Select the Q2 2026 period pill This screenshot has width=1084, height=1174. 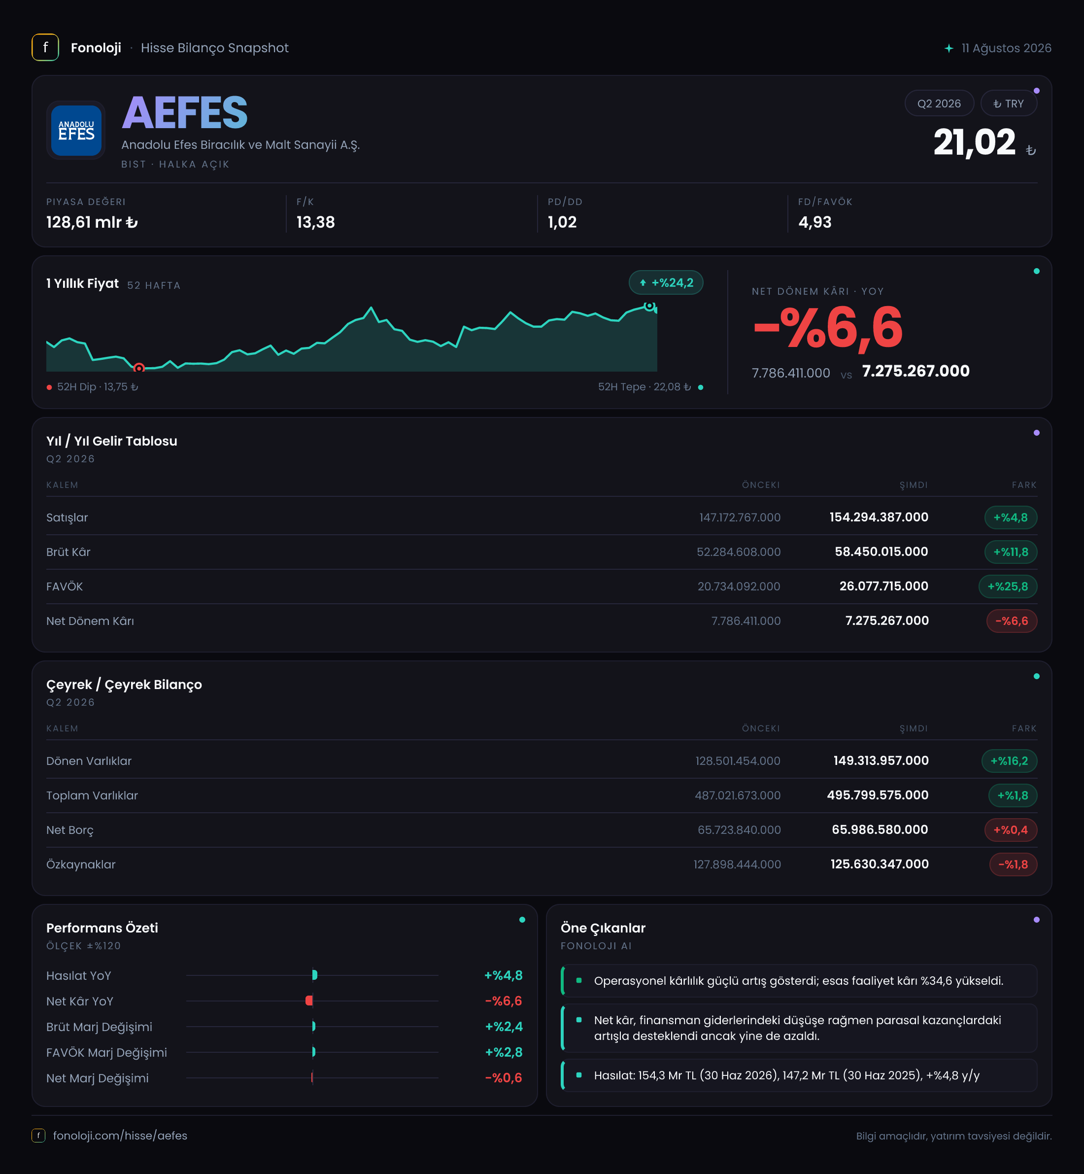tap(939, 104)
